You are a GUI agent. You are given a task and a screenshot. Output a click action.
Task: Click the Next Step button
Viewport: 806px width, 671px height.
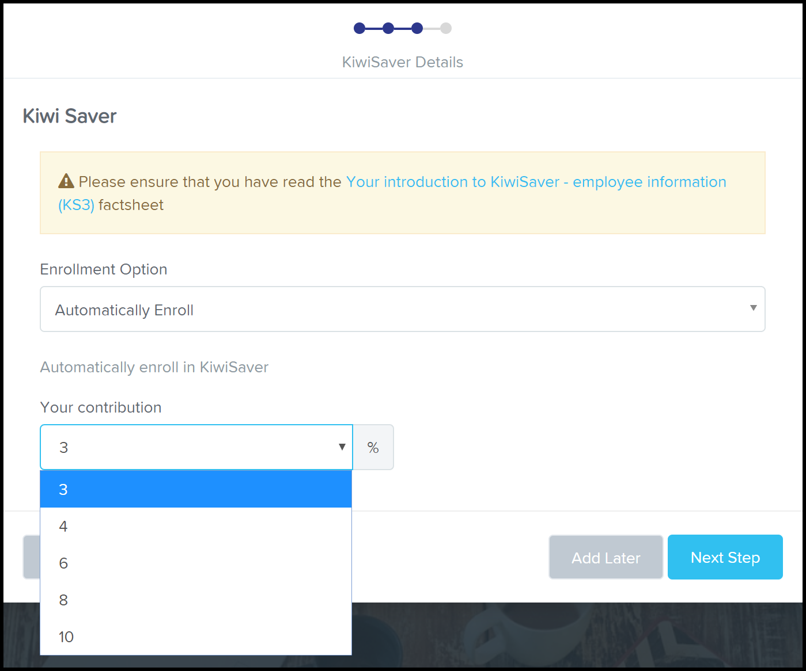coord(725,557)
